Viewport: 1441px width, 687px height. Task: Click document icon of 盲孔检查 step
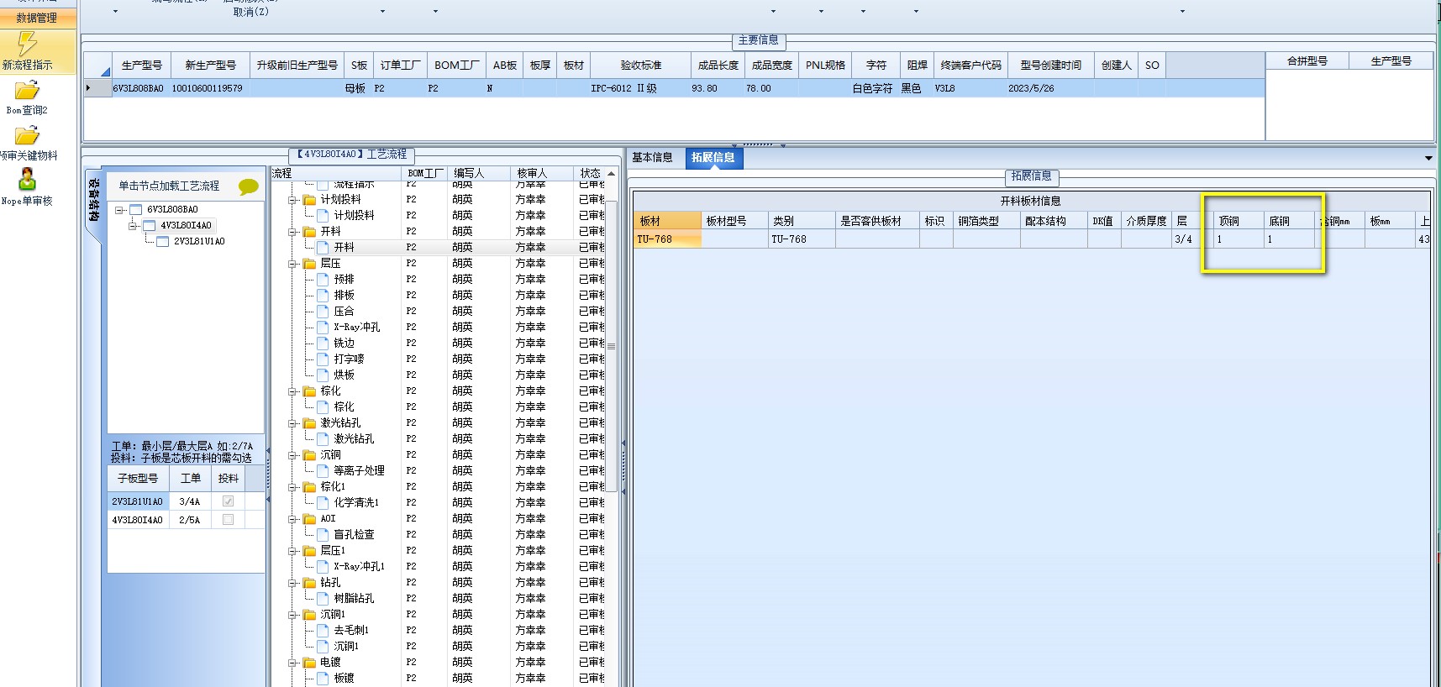tap(323, 535)
